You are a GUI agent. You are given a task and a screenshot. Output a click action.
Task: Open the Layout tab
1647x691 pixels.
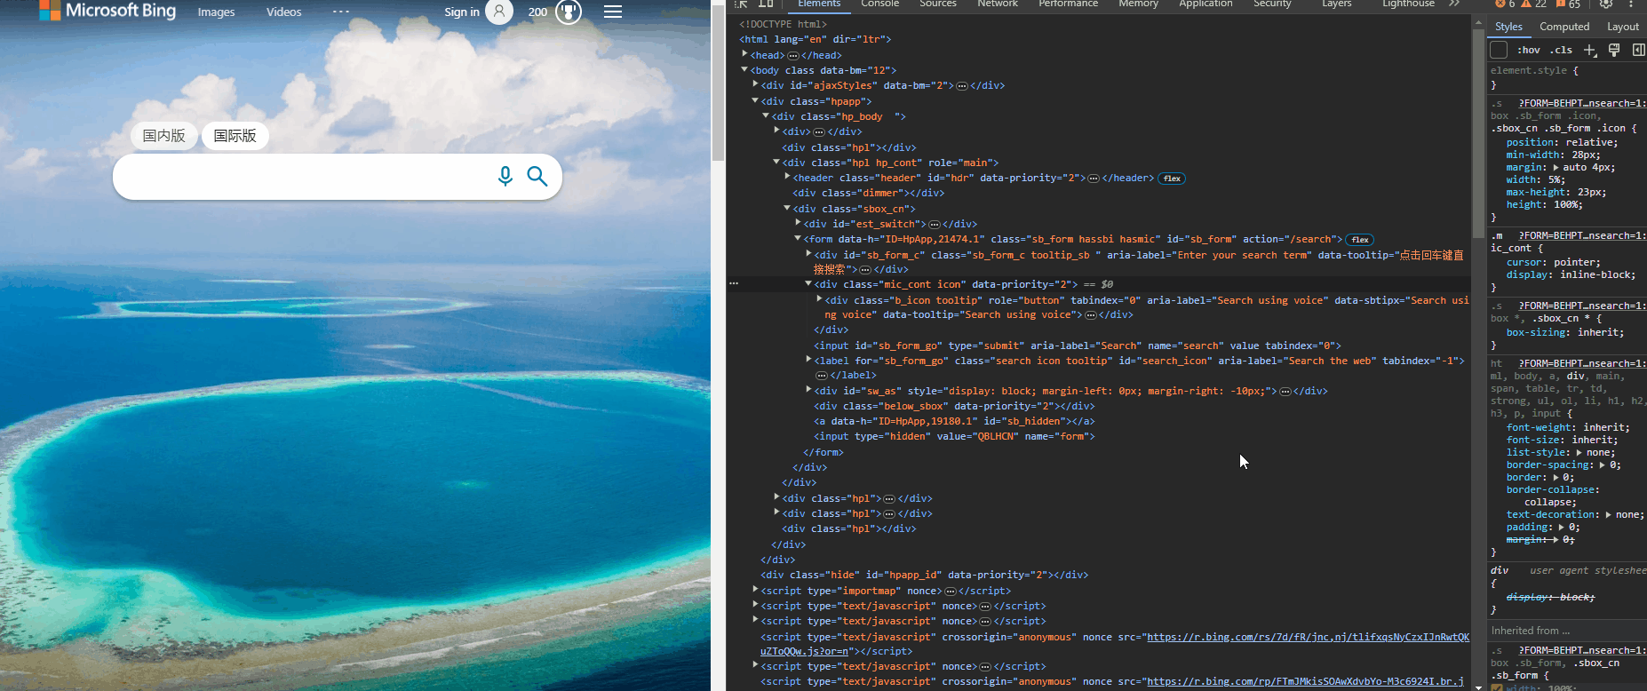[1623, 27]
